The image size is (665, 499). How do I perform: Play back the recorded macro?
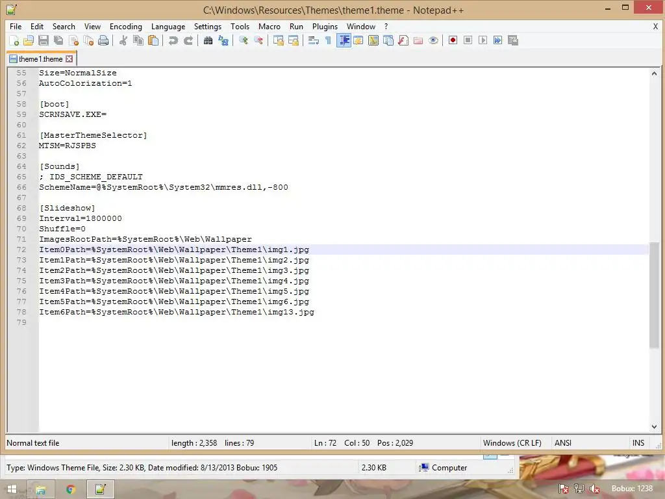pos(483,40)
